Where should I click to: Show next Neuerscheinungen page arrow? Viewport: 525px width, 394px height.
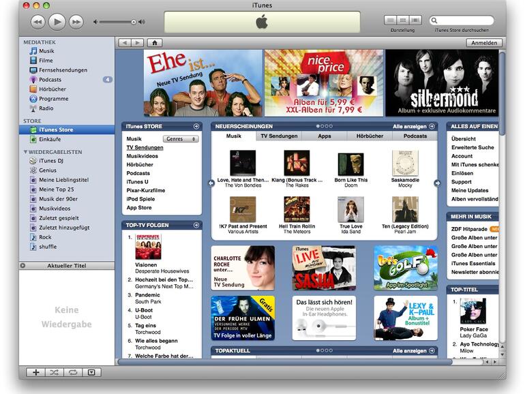pos(437,183)
